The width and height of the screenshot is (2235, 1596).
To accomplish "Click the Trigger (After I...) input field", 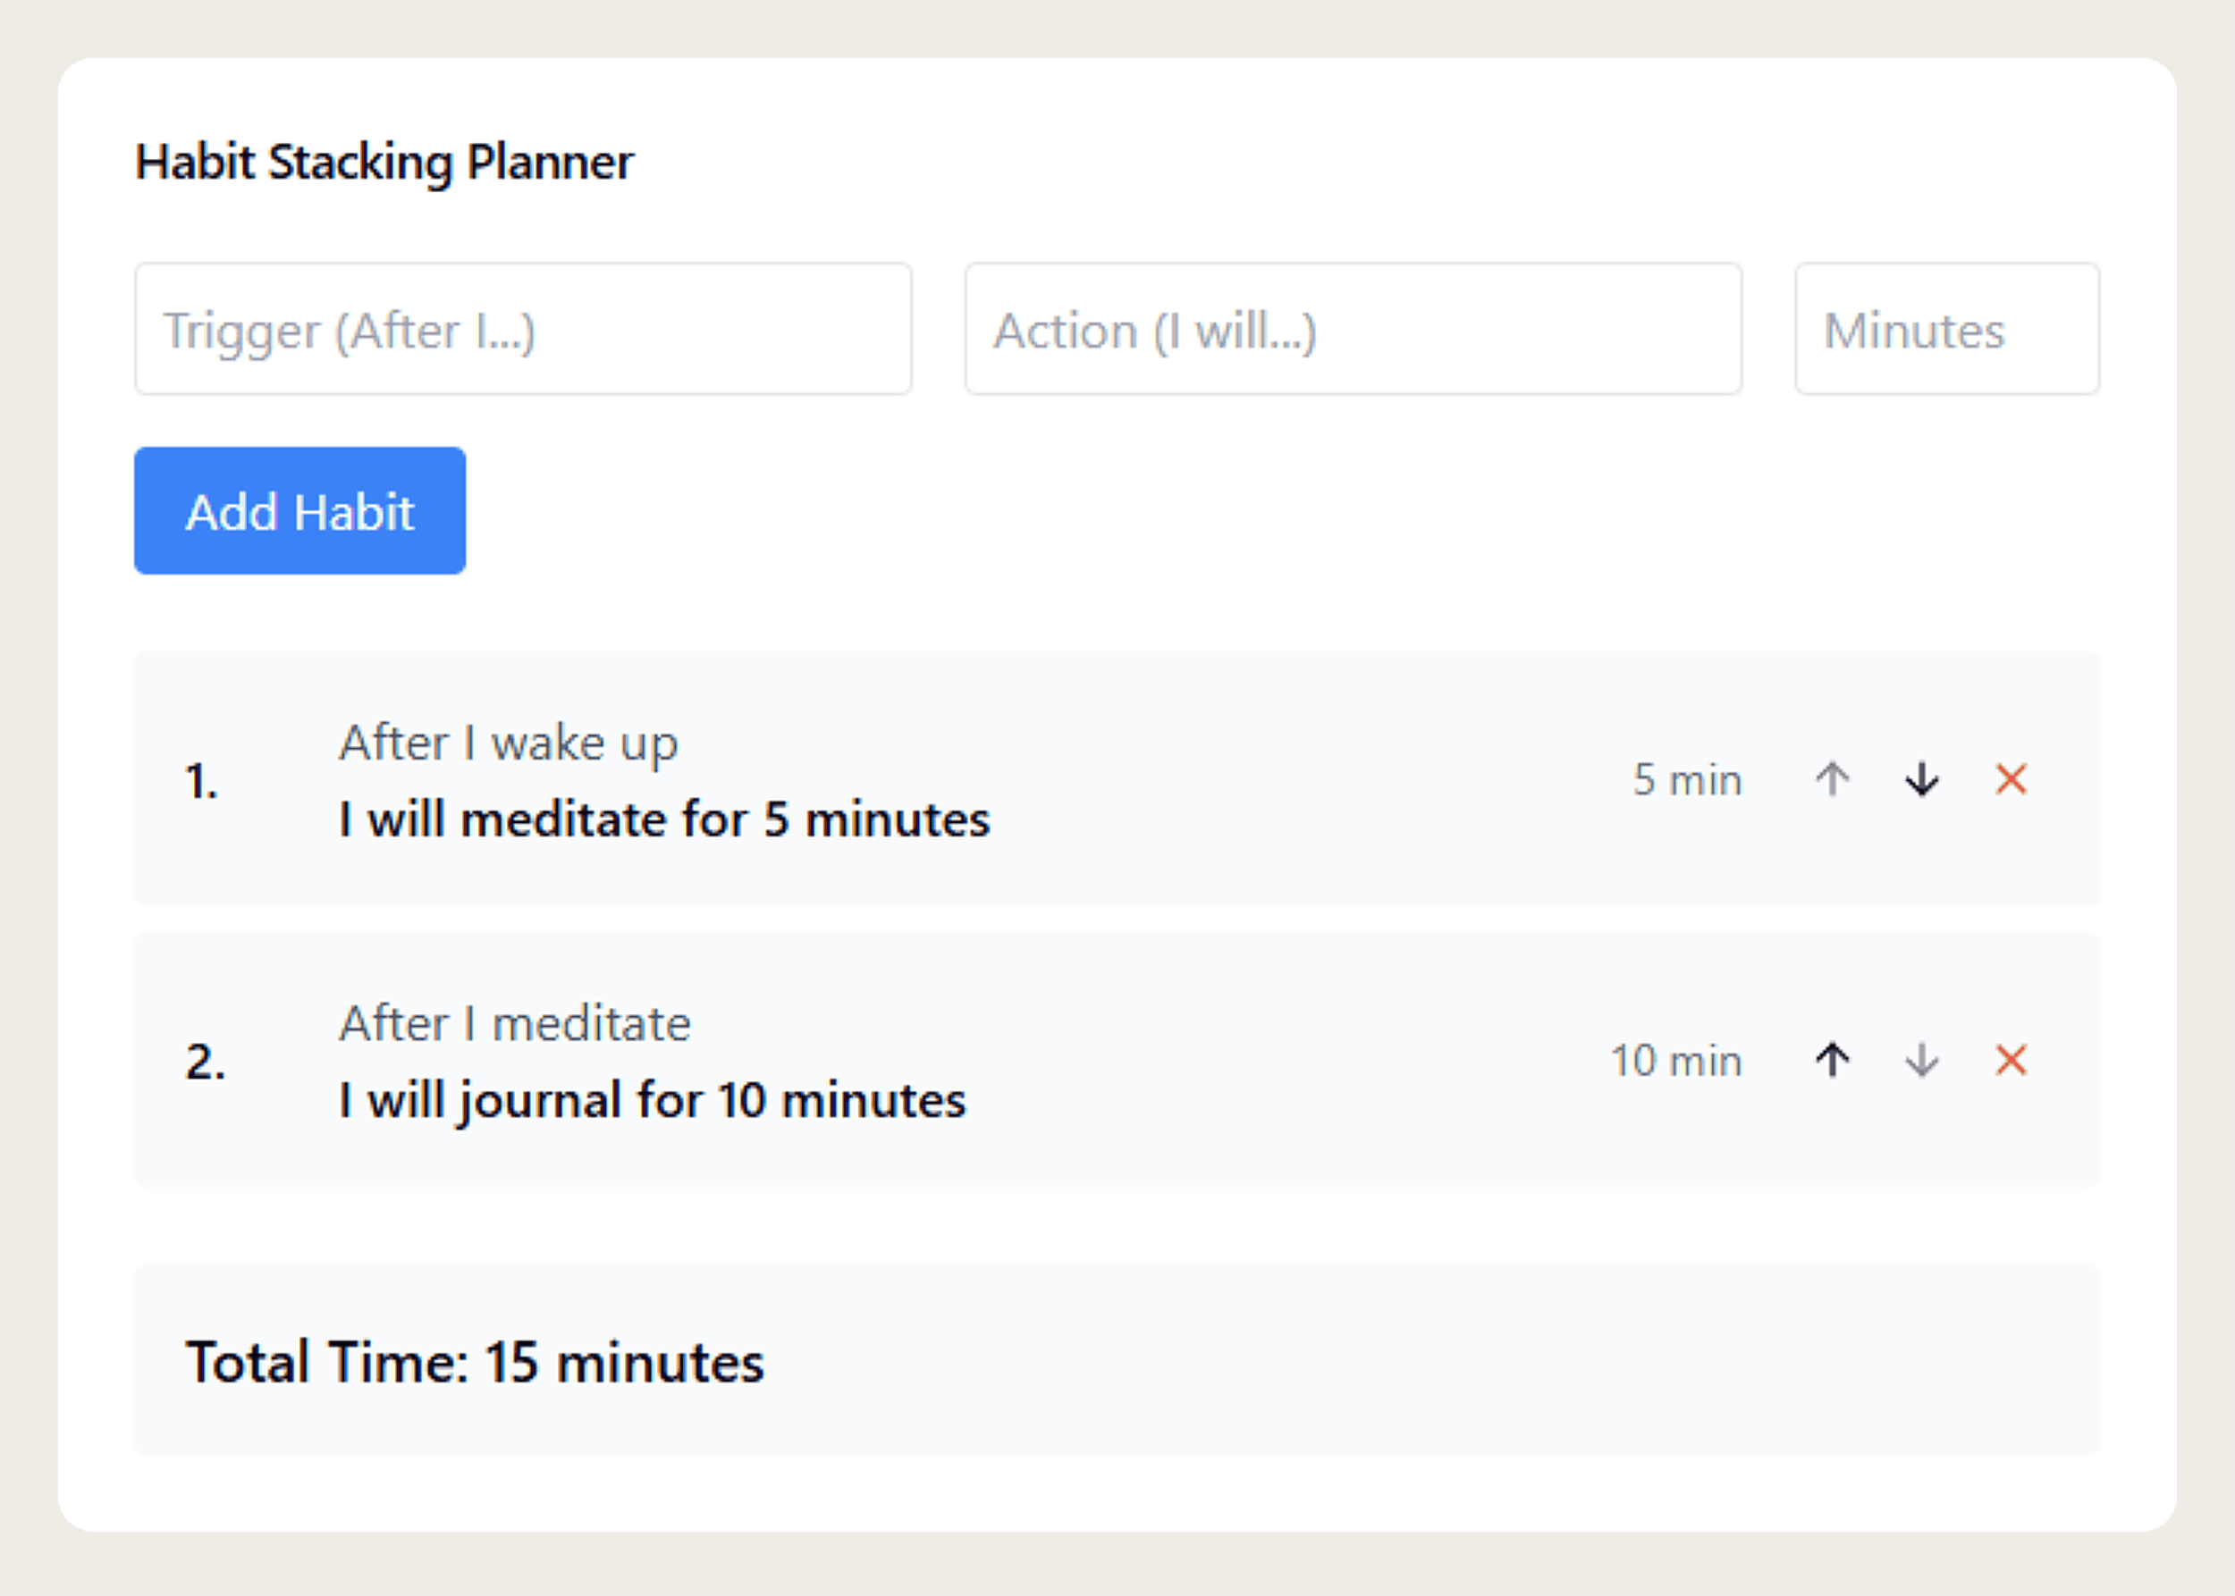I will coord(523,328).
